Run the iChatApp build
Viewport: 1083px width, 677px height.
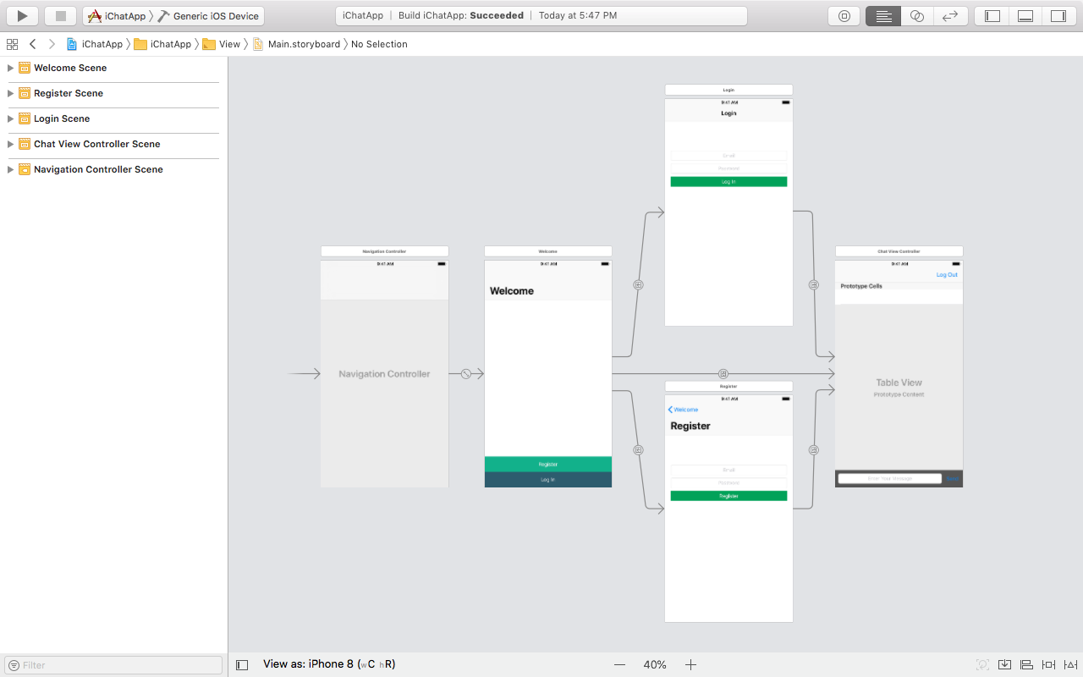(21, 15)
